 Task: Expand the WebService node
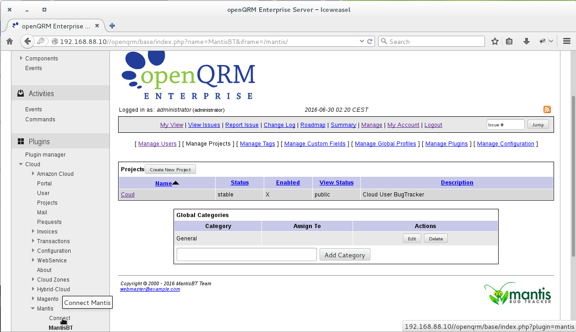click(33, 260)
